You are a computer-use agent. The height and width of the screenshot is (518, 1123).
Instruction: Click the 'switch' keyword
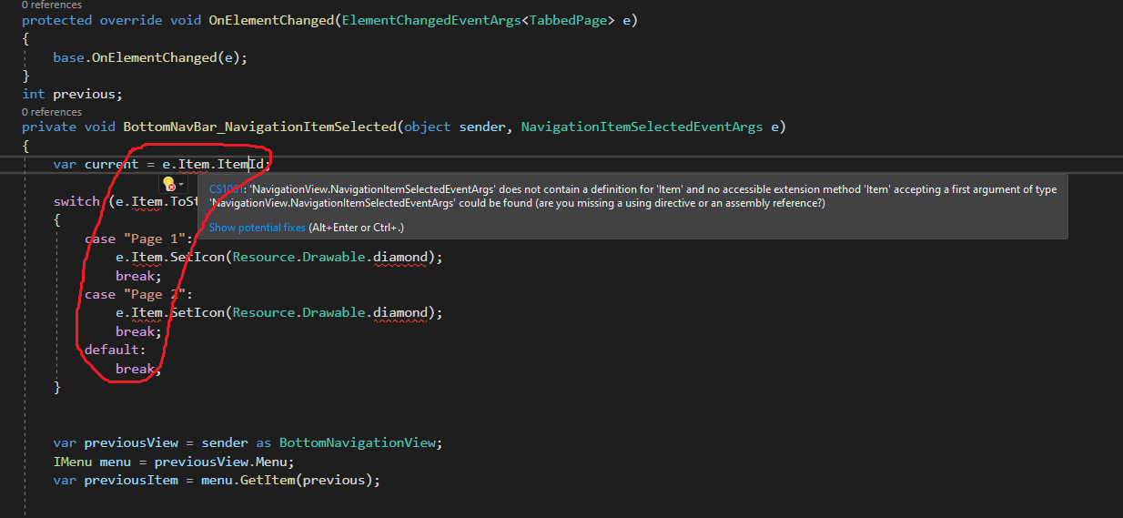pos(76,201)
